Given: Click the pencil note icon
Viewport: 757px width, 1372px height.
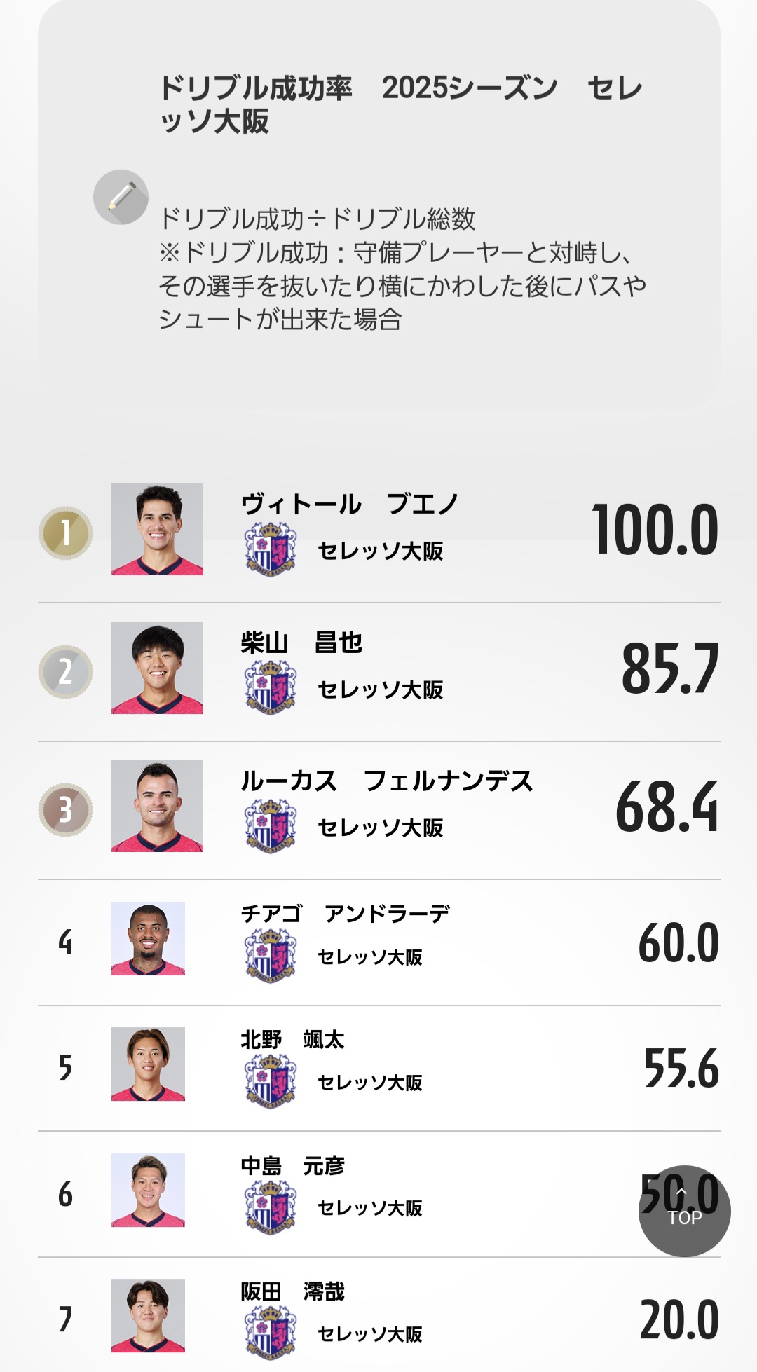Looking at the screenshot, I should click(121, 197).
